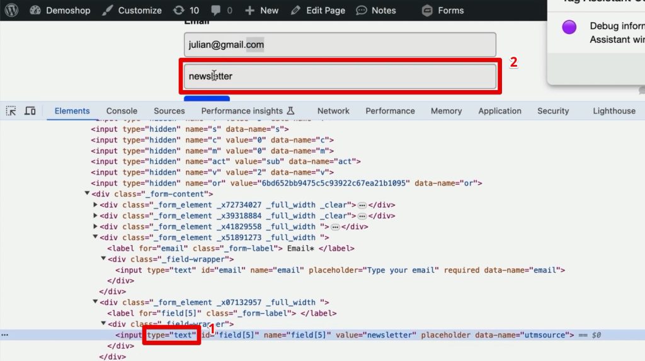Open the comments bubble with 0
Image resolution: width=645 pixels, height=361 pixels.
coord(221,10)
